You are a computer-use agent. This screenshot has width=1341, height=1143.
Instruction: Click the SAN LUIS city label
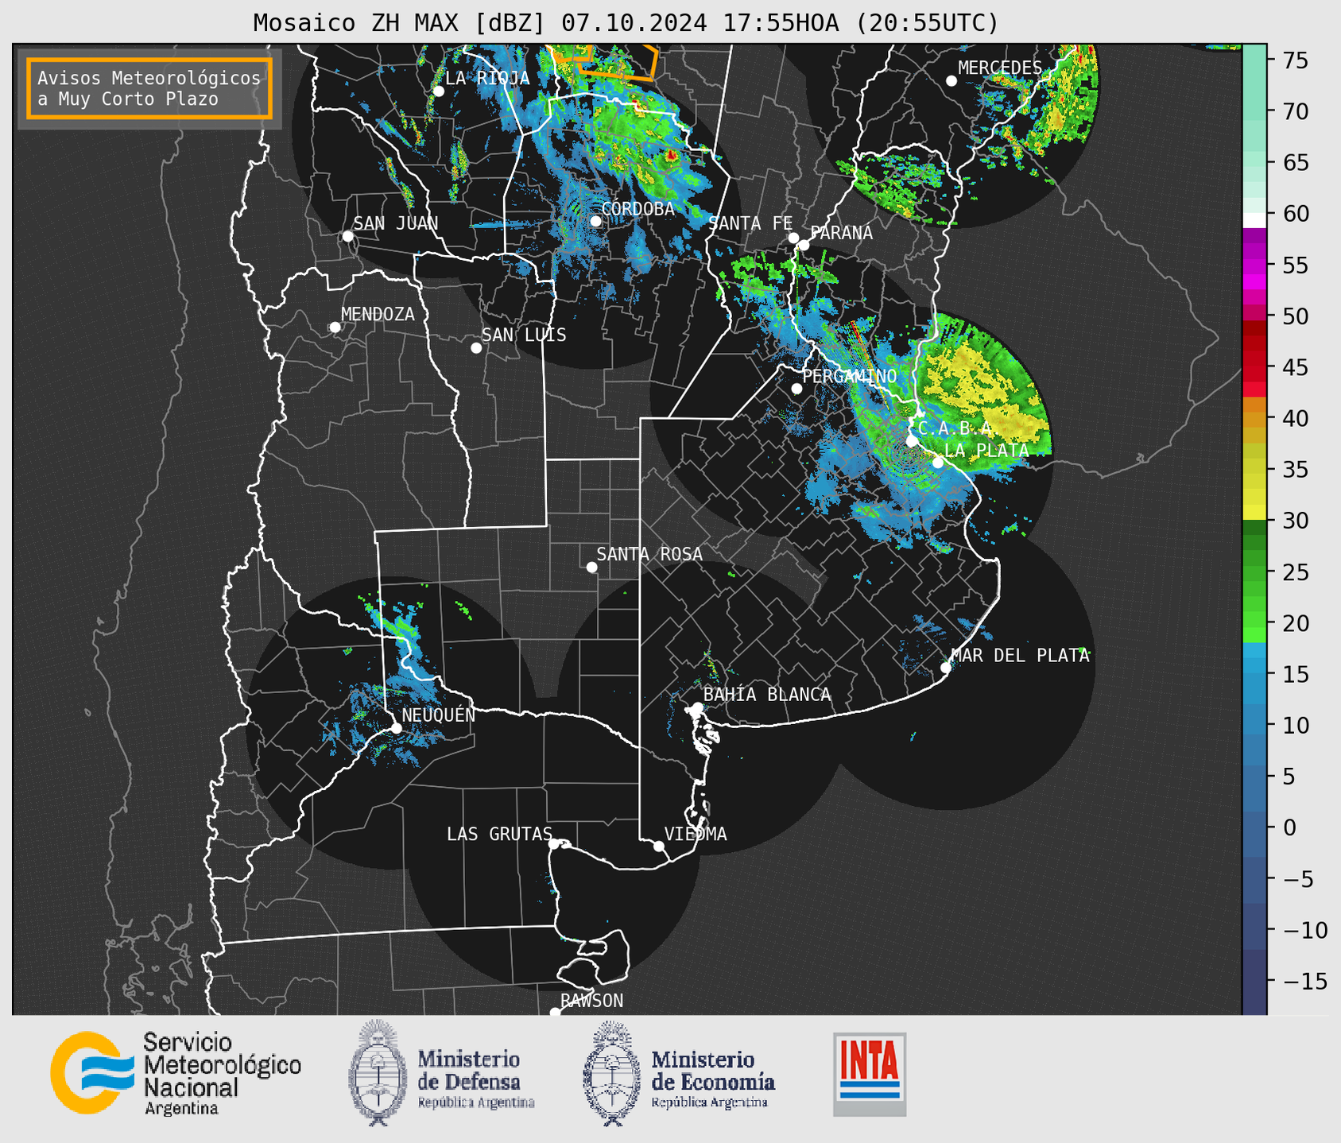[x=524, y=335]
